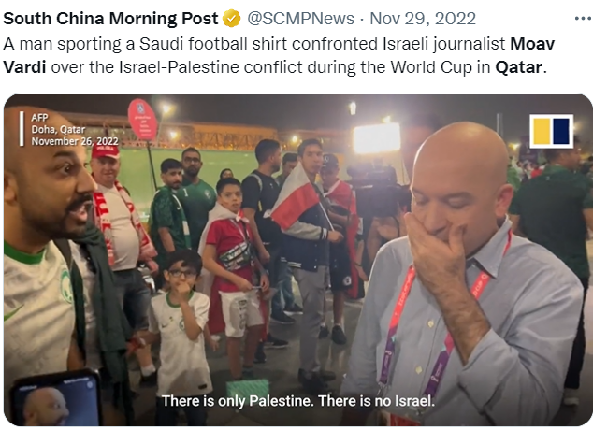The image size is (593, 430).
Task: Click the bold word Qatar in tweet
Action: tap(519, 67)
